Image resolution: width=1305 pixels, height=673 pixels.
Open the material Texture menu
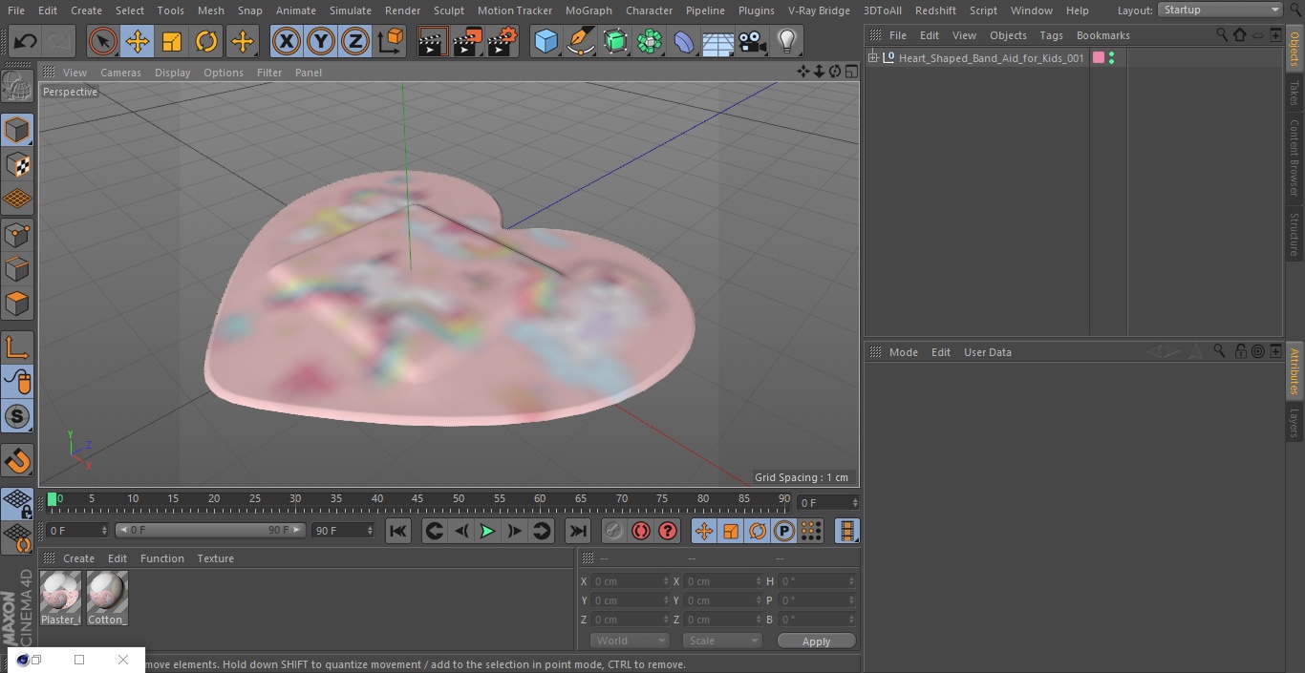click(x=215, y=558)
